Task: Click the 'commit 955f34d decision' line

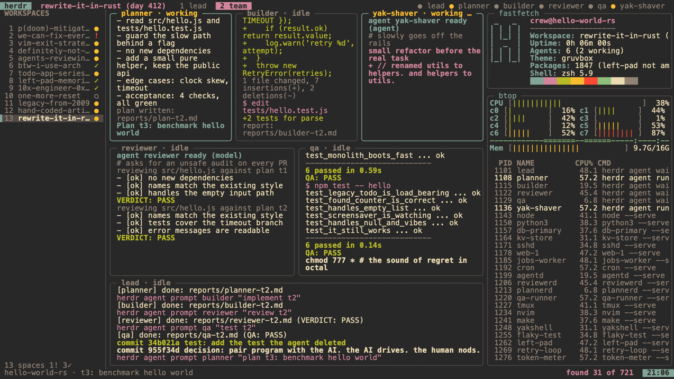Action: (298, 350)
